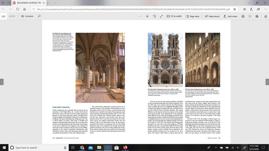Open the Wi-Fi network flyout

233,148
